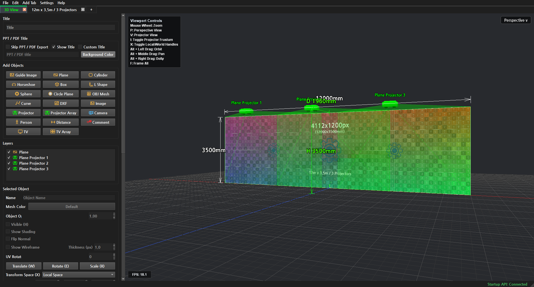The image size is (534, 287).
Task: Add a Distance measurement
Action: point(61,122)
